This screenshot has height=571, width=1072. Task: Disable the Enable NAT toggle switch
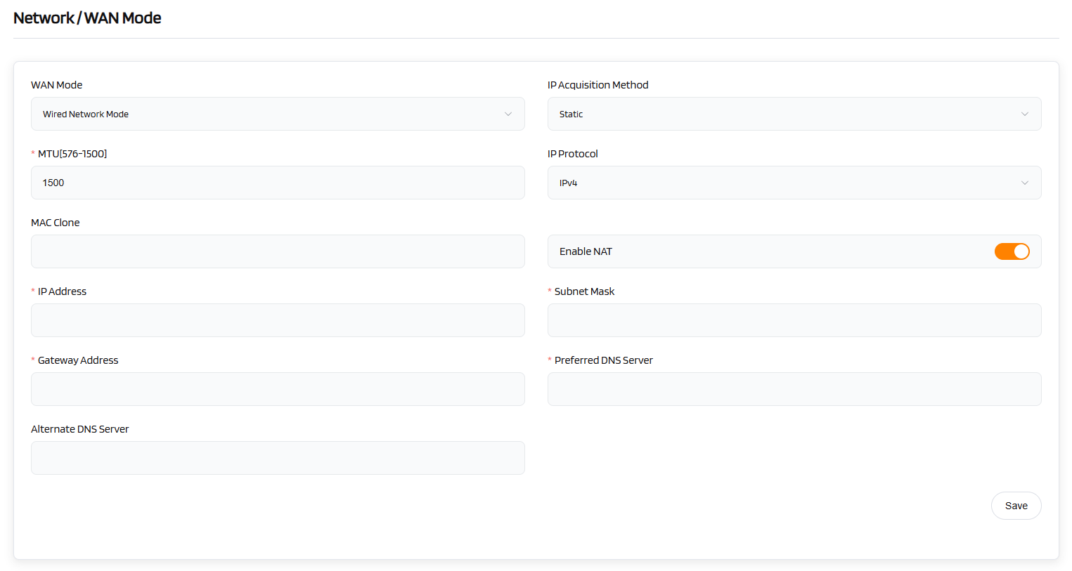(1012, 251)
